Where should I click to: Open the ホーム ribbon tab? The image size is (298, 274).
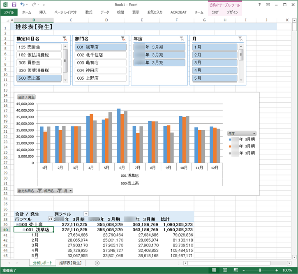pos(26,12)
